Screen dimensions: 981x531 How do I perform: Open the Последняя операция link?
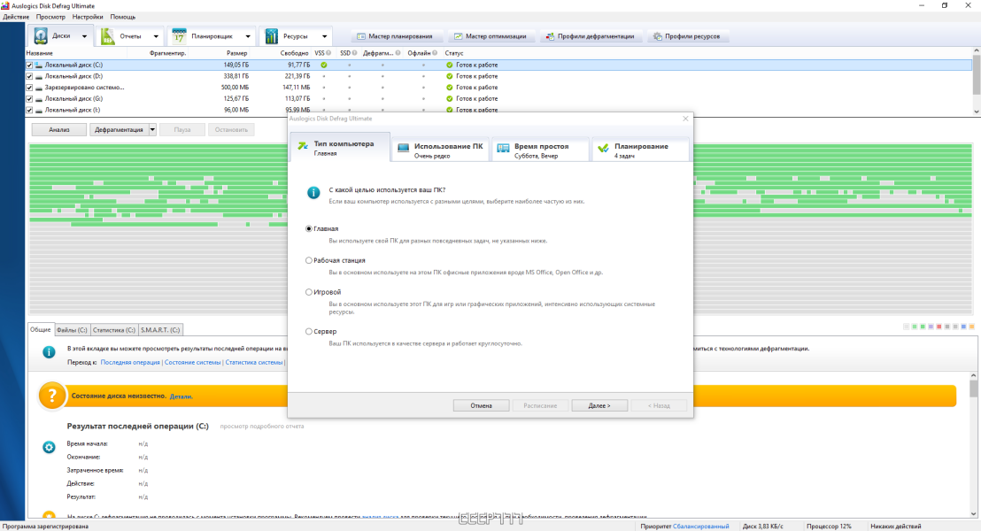click(x=130, y=362)
